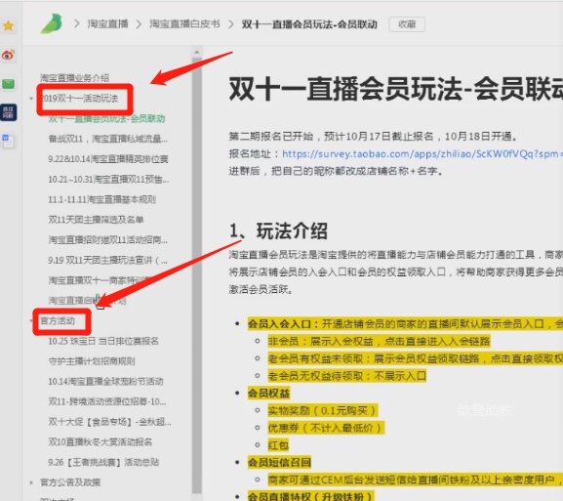Collapse the 2019双十一活动玩法 tree arrow
This screenshot has width=563, height=501.
coord(31,99)
